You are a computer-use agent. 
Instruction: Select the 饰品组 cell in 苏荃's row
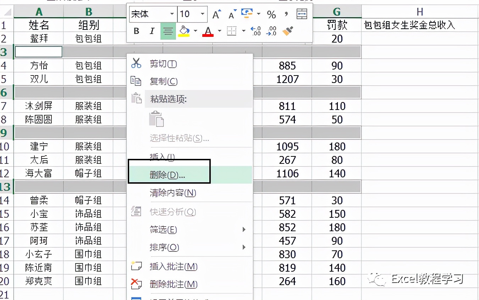coord(88,227)
